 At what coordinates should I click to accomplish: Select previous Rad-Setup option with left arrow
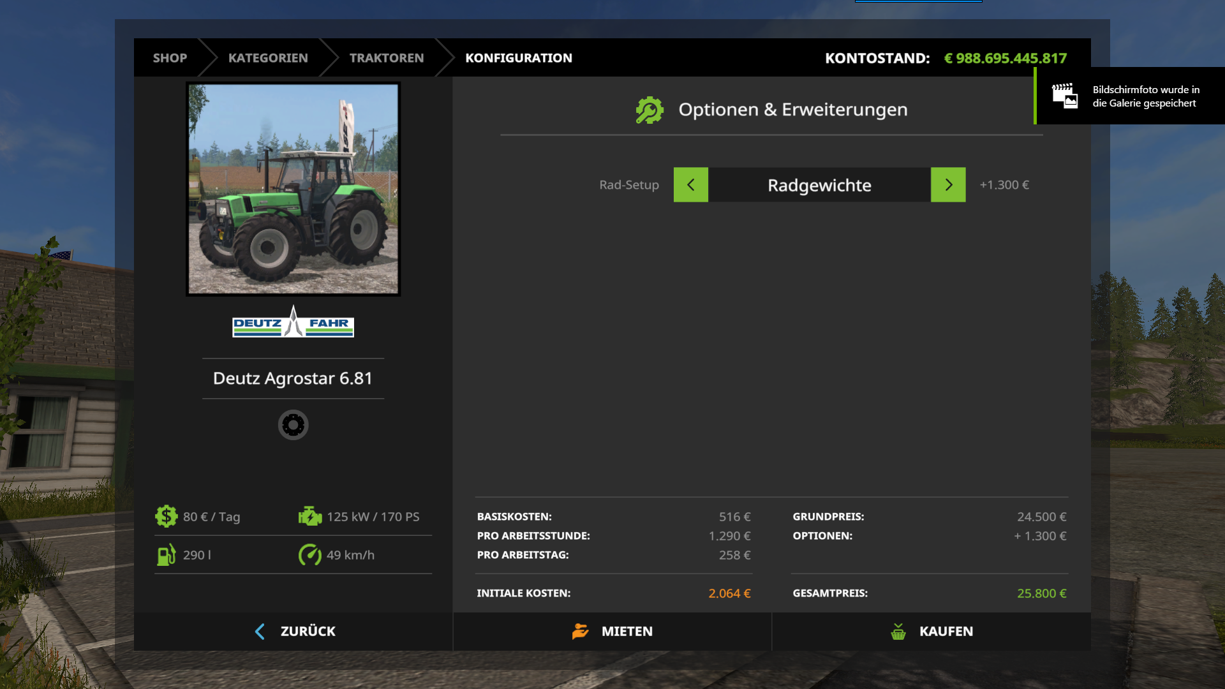click(690, 185)
